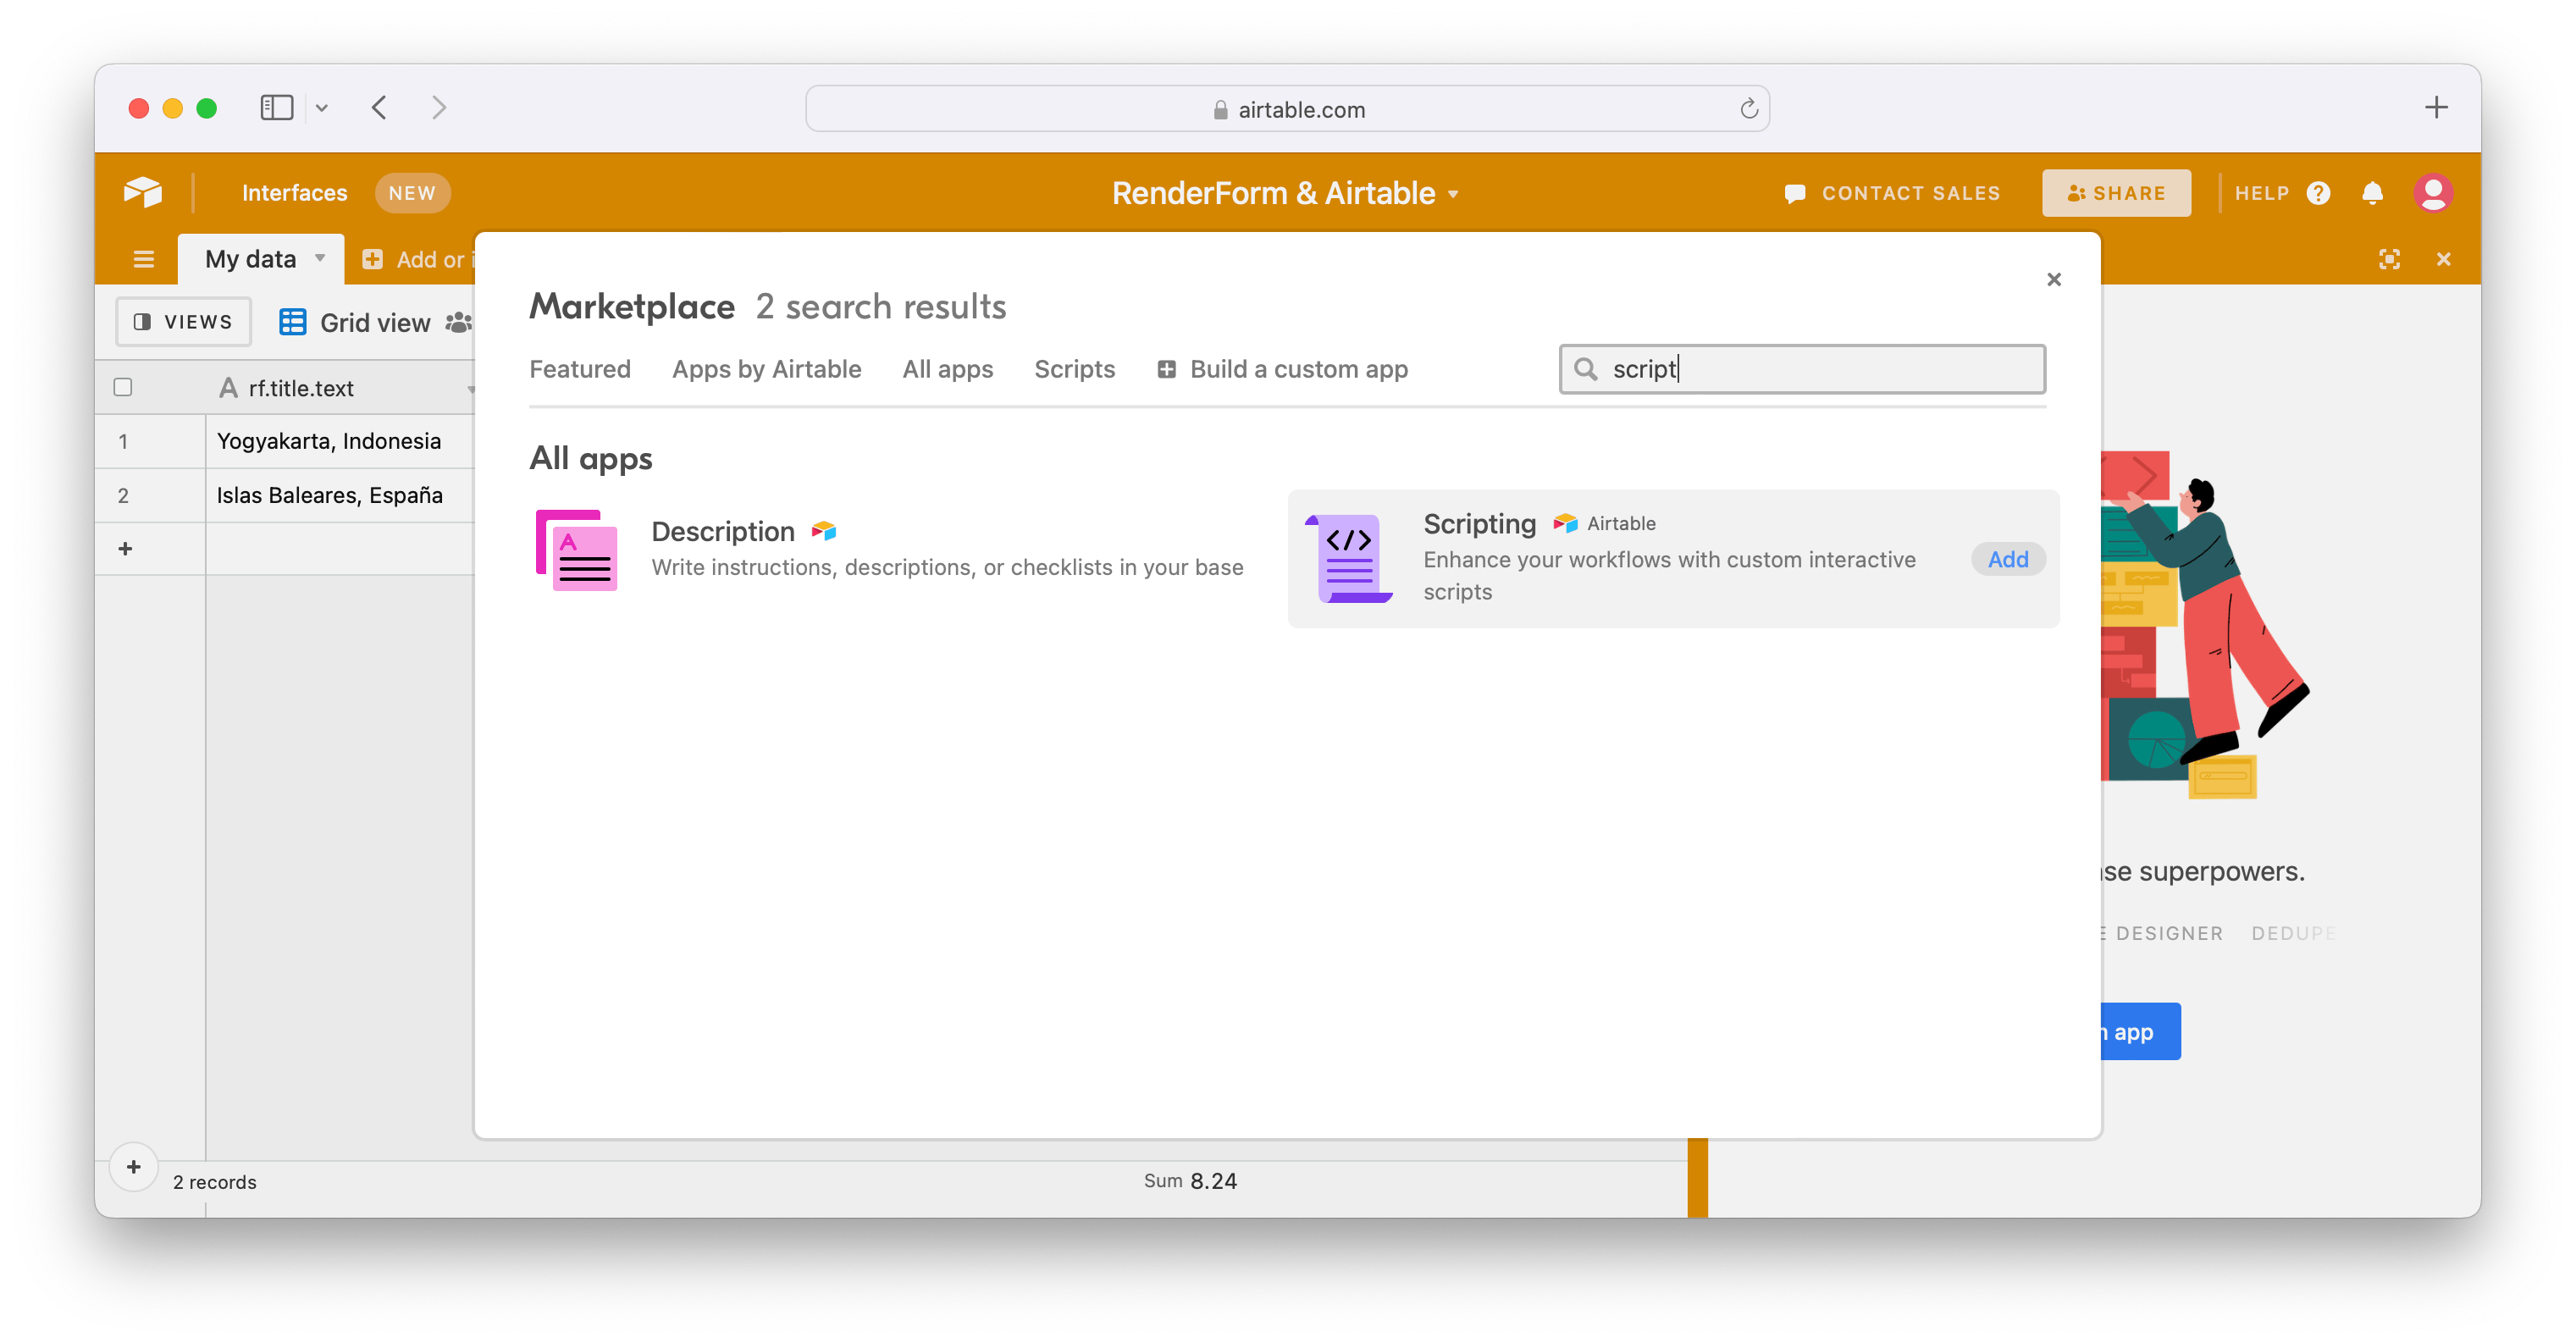This screenshot has width=2576, height=1343.
Task: Click the rf.title.text column header
Action: [x=340, y=387]
